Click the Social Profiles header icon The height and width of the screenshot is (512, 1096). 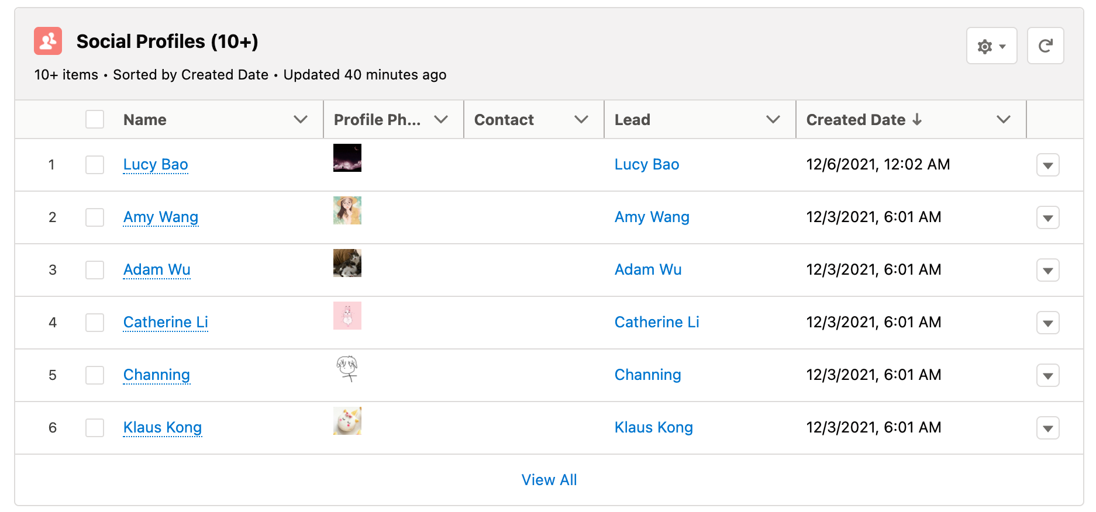[48, 41]
